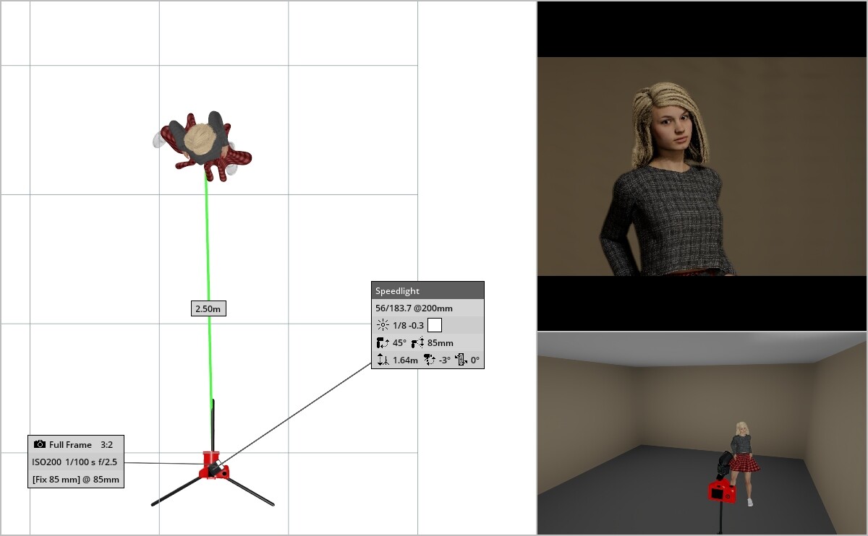
Task: Click the ISO200 value in camera label
Action: click(46, 462)
